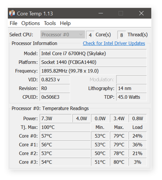Open the Options menu
Viewport: 162px width, 180px height.
click(31, 23)
